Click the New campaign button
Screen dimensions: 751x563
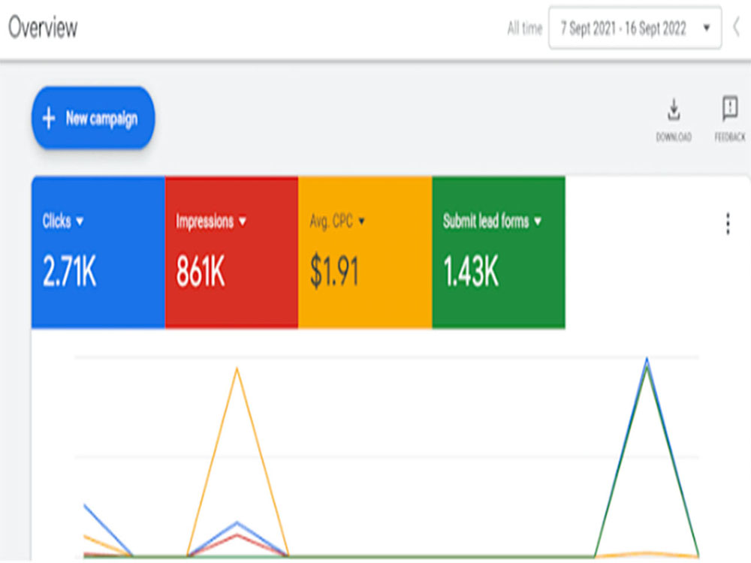pos(93,118)
